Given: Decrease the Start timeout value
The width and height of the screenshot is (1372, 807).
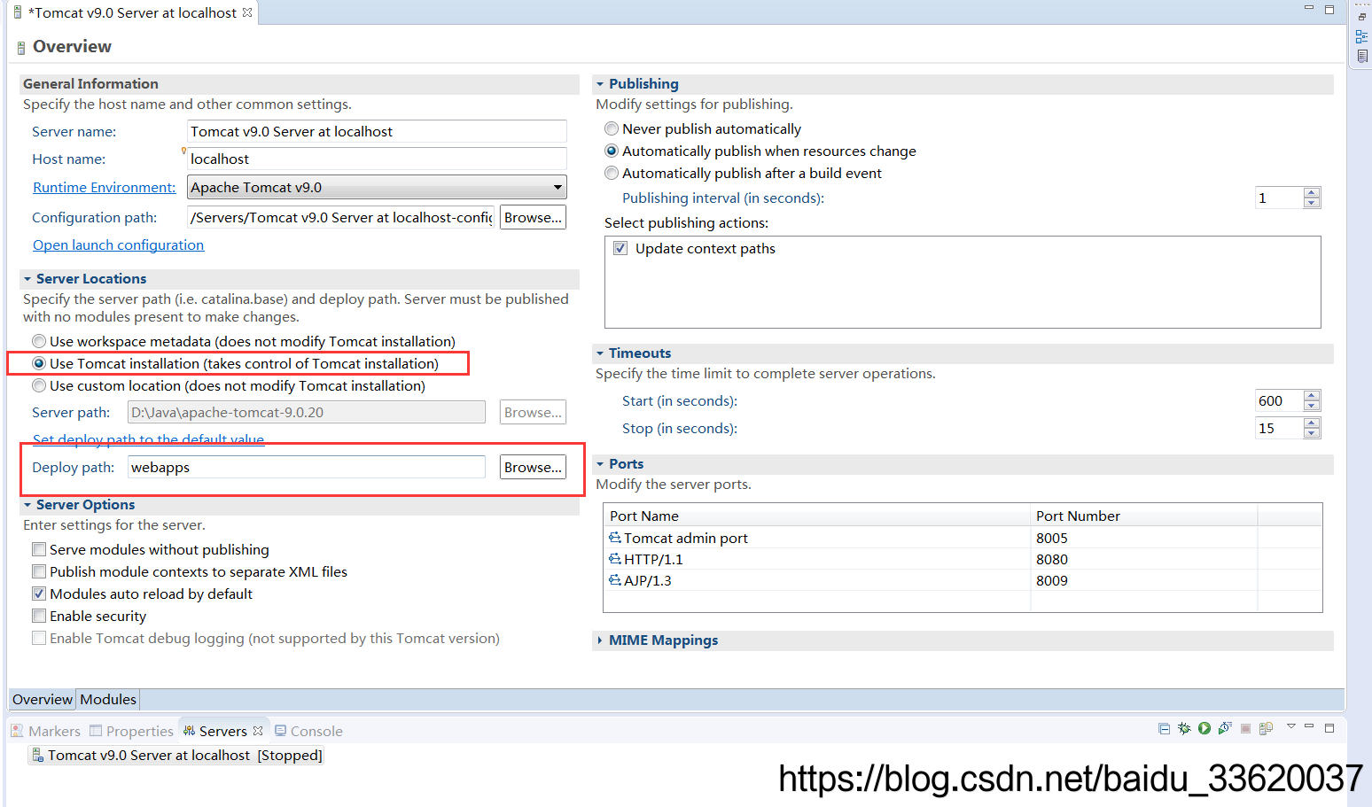Looking at the screenshot, I should [1312, 406].
